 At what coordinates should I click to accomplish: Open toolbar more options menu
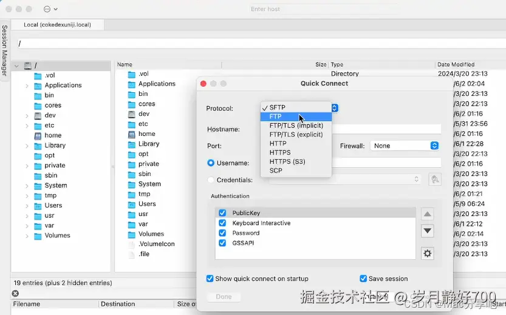click(50, 9)
